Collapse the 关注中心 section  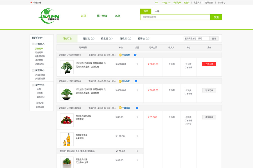tap(33, 70)
